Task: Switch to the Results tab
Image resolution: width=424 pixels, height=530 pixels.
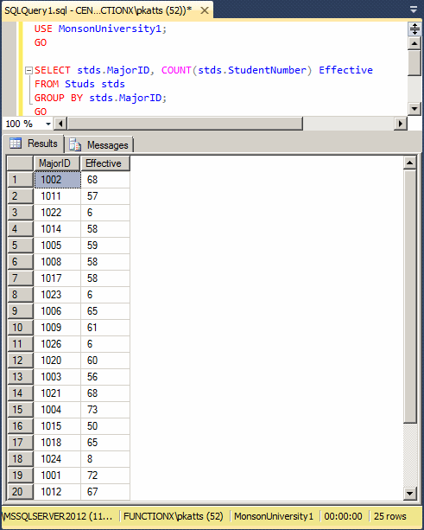Action: pos(33,144)
